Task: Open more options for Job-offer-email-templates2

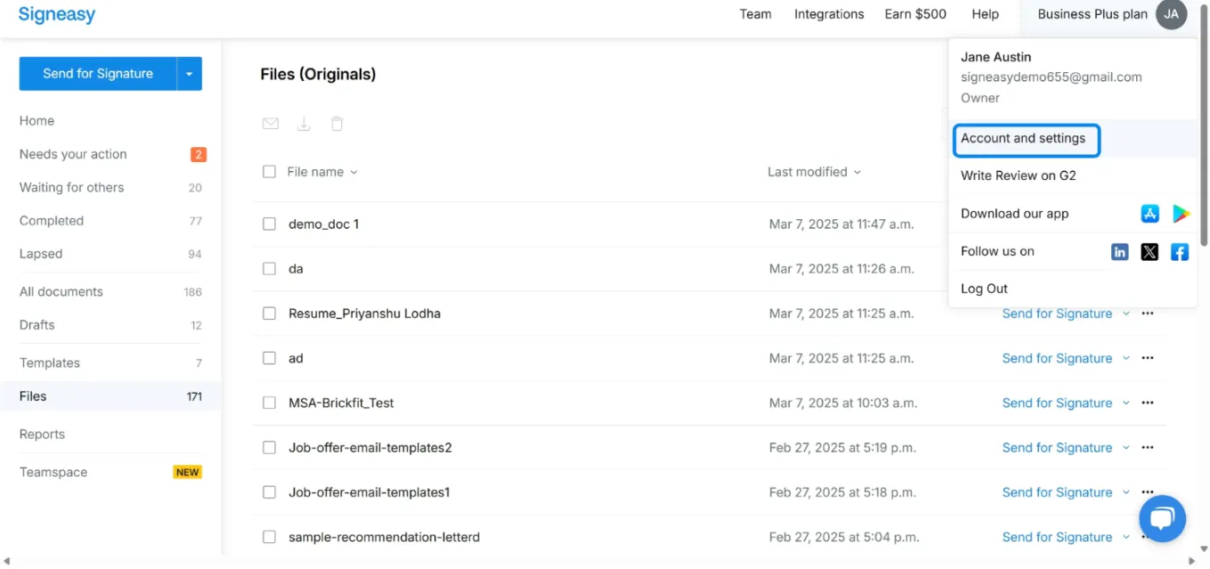Action: click(x=1148, y=447)
